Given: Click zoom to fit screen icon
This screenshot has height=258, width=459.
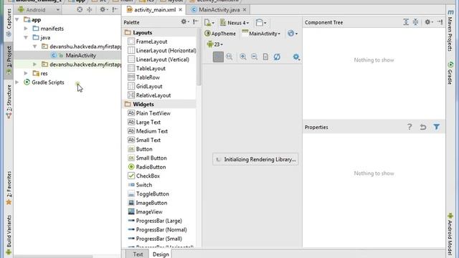Looking at the screenshot, I should 218,57.
